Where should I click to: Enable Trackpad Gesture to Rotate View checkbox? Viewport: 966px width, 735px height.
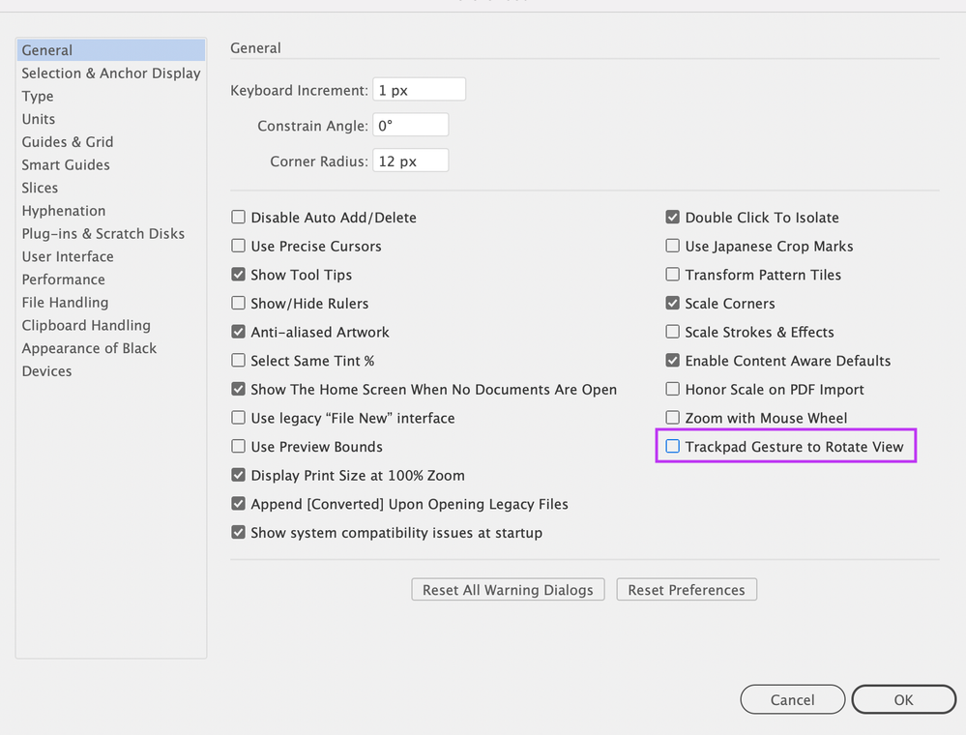(673, 447)
